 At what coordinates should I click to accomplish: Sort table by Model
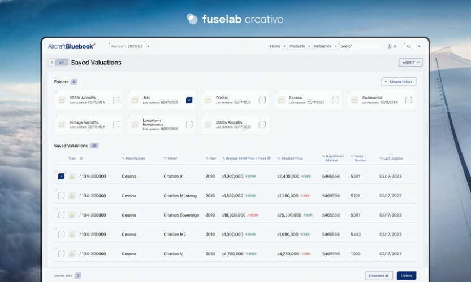point(170,158)
